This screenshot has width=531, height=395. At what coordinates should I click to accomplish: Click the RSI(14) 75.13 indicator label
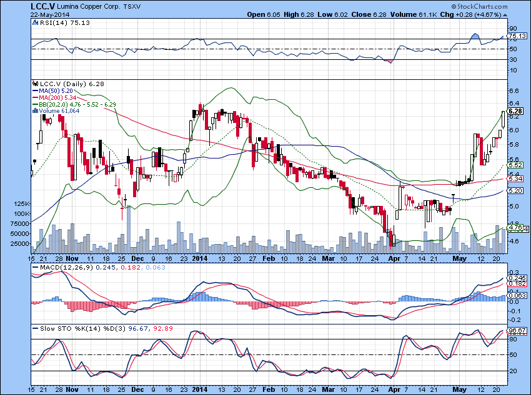coord(65,22)
